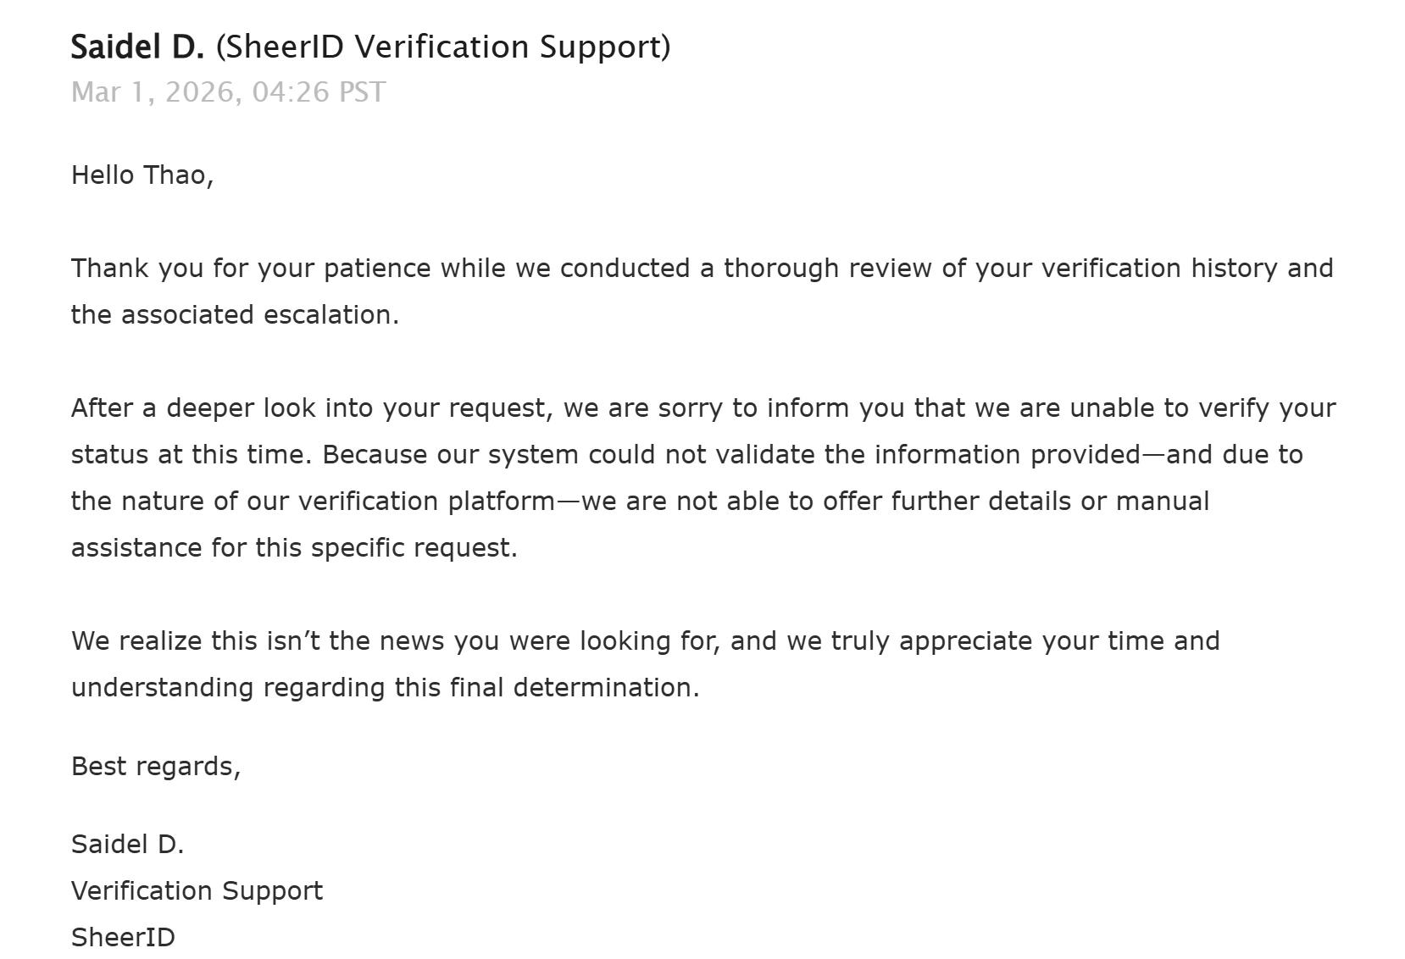Click the phrase 'appreciate your time and'

click(x=1059, y=641)
